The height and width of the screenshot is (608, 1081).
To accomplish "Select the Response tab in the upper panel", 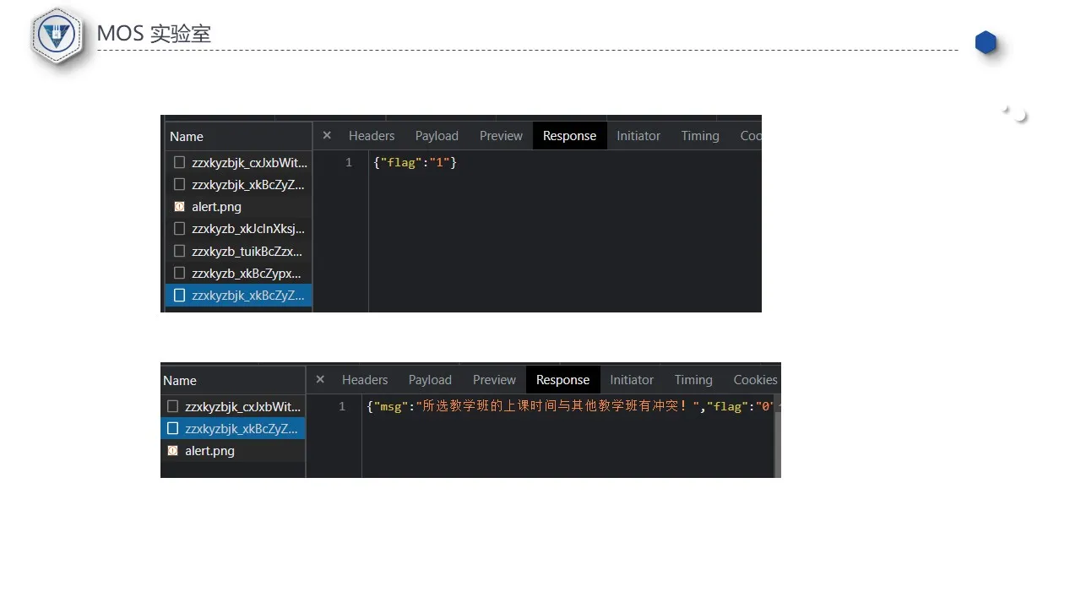I will [x=570, y=136].
